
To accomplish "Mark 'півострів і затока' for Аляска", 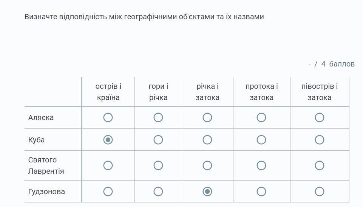I will (x=320, y=117).
